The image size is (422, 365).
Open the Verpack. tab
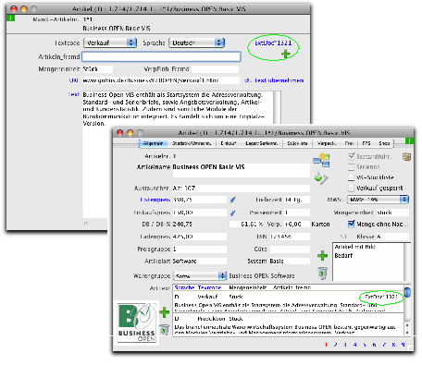(327, 143)
